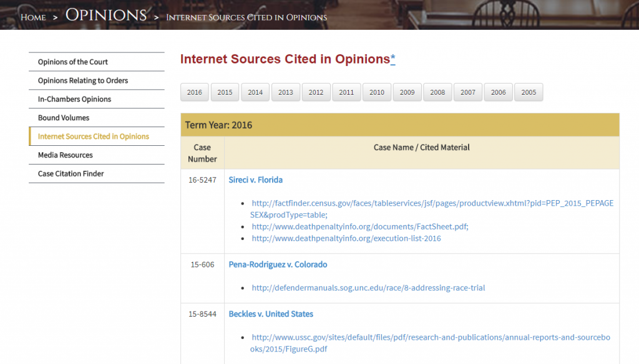Choose the 2009 term year
The width and height of the screenshot is (639, 364).
tap(407, 92)
